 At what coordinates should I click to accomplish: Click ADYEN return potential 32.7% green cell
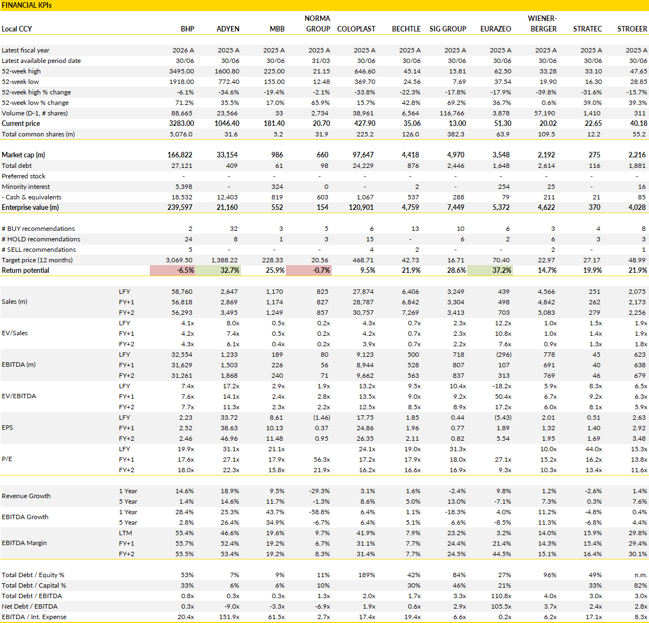(x=218, y=271)
